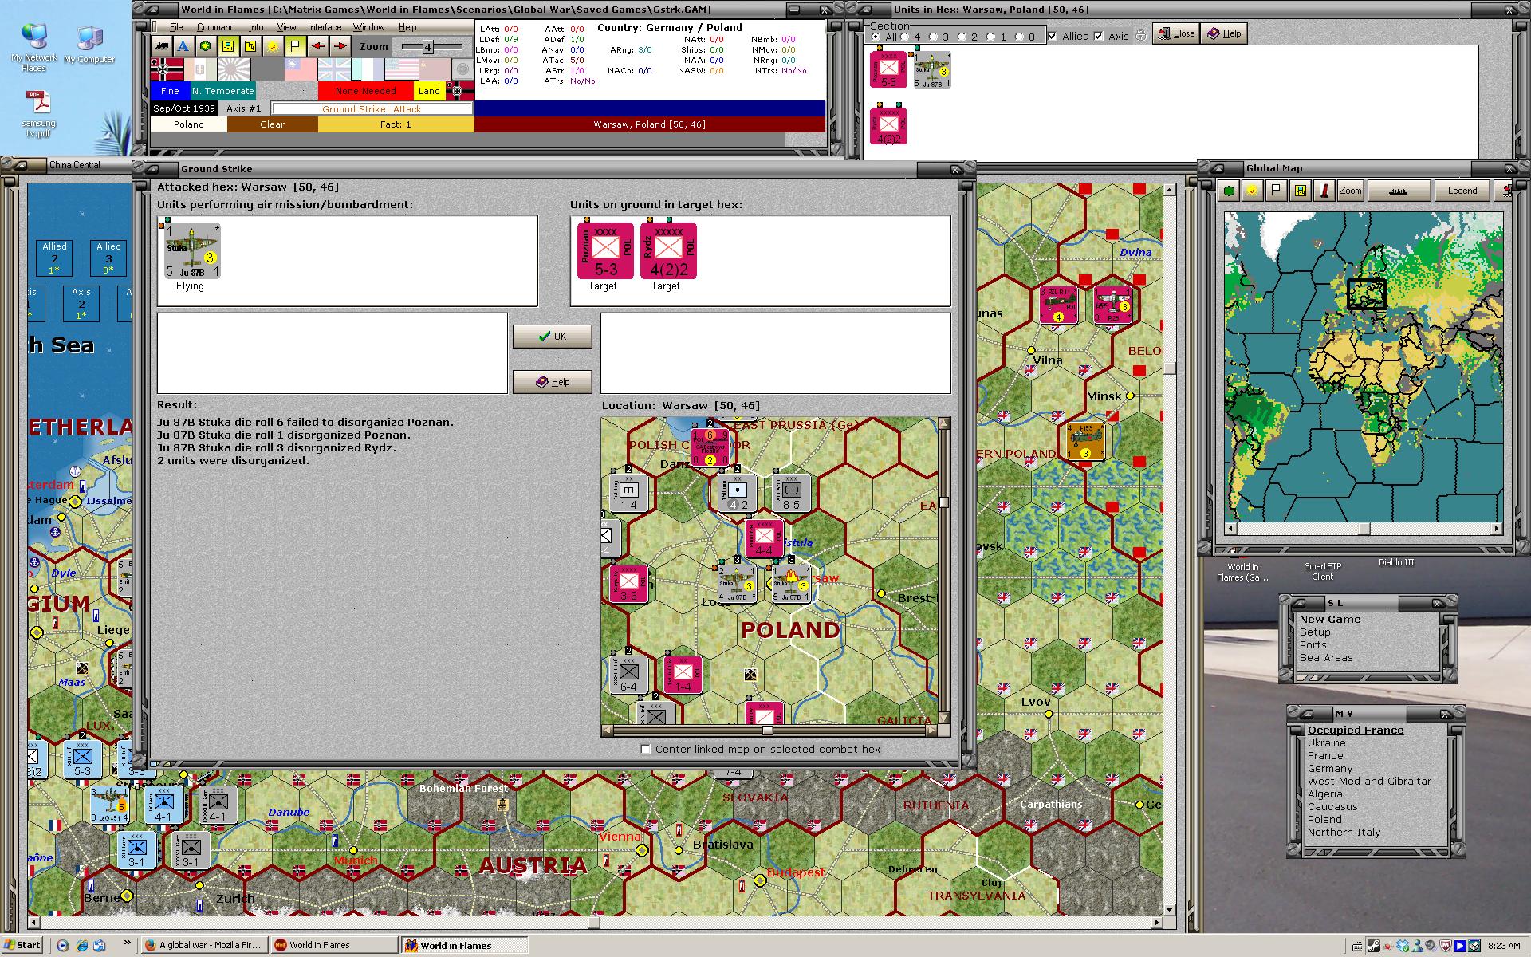Screen dimensions: 1531x957
Task: Select section 3 radio button
Action: point(934,37)
